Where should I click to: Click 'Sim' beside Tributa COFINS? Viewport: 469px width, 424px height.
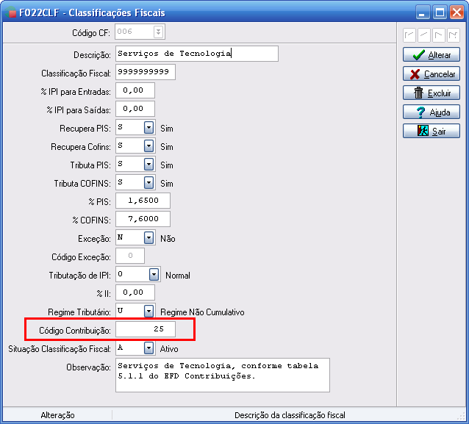167,184
